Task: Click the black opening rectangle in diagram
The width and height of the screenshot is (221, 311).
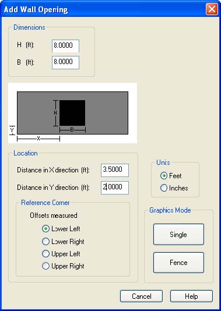Action: click(72, 113)
